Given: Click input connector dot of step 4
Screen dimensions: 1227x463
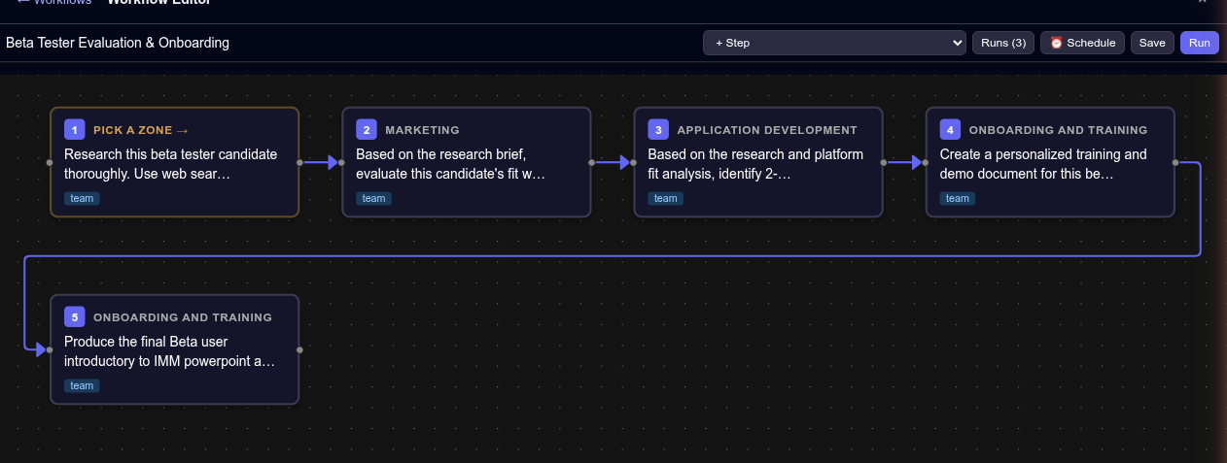Looking at the screenshot, I should (926, 162).
